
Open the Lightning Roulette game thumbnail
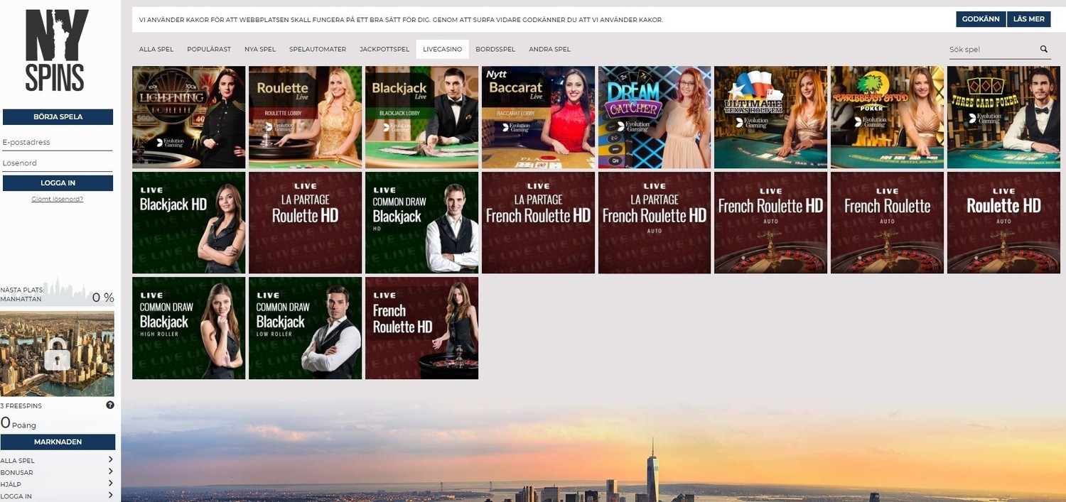(189, 117)
